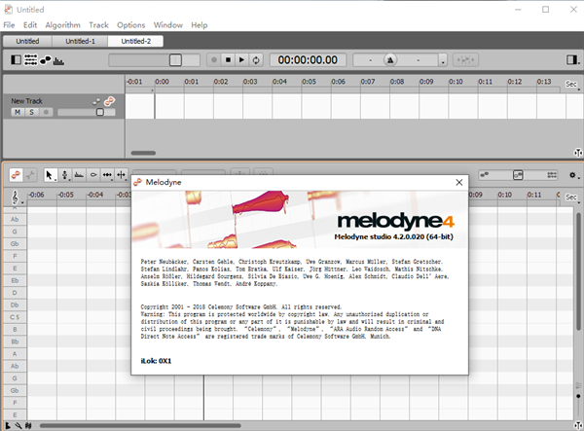Click note editor zoom handle icon

577,425
